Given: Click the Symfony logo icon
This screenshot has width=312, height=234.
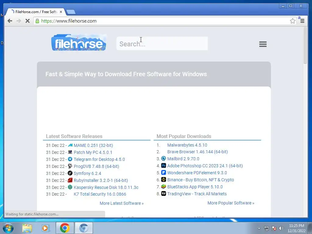Looking at the screenshot, I should [70, 173].
